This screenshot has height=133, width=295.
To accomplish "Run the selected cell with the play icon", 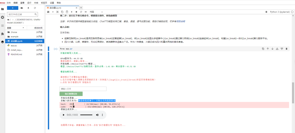I will point(72,12).
